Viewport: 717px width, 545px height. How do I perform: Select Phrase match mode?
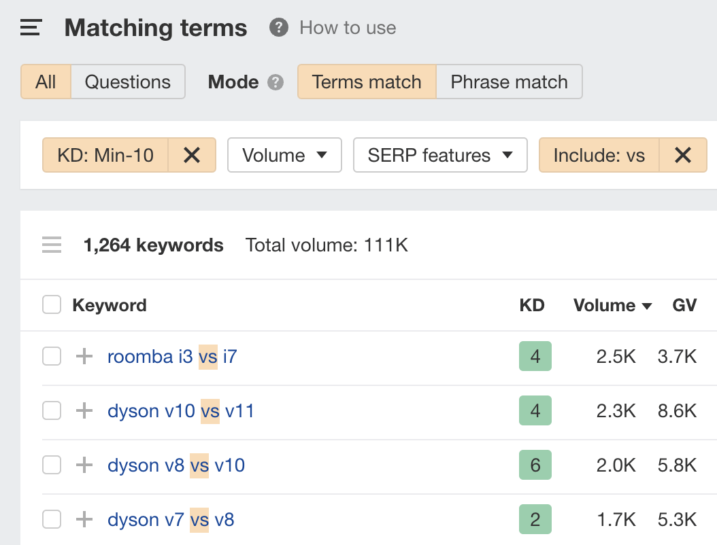point(509,82)
